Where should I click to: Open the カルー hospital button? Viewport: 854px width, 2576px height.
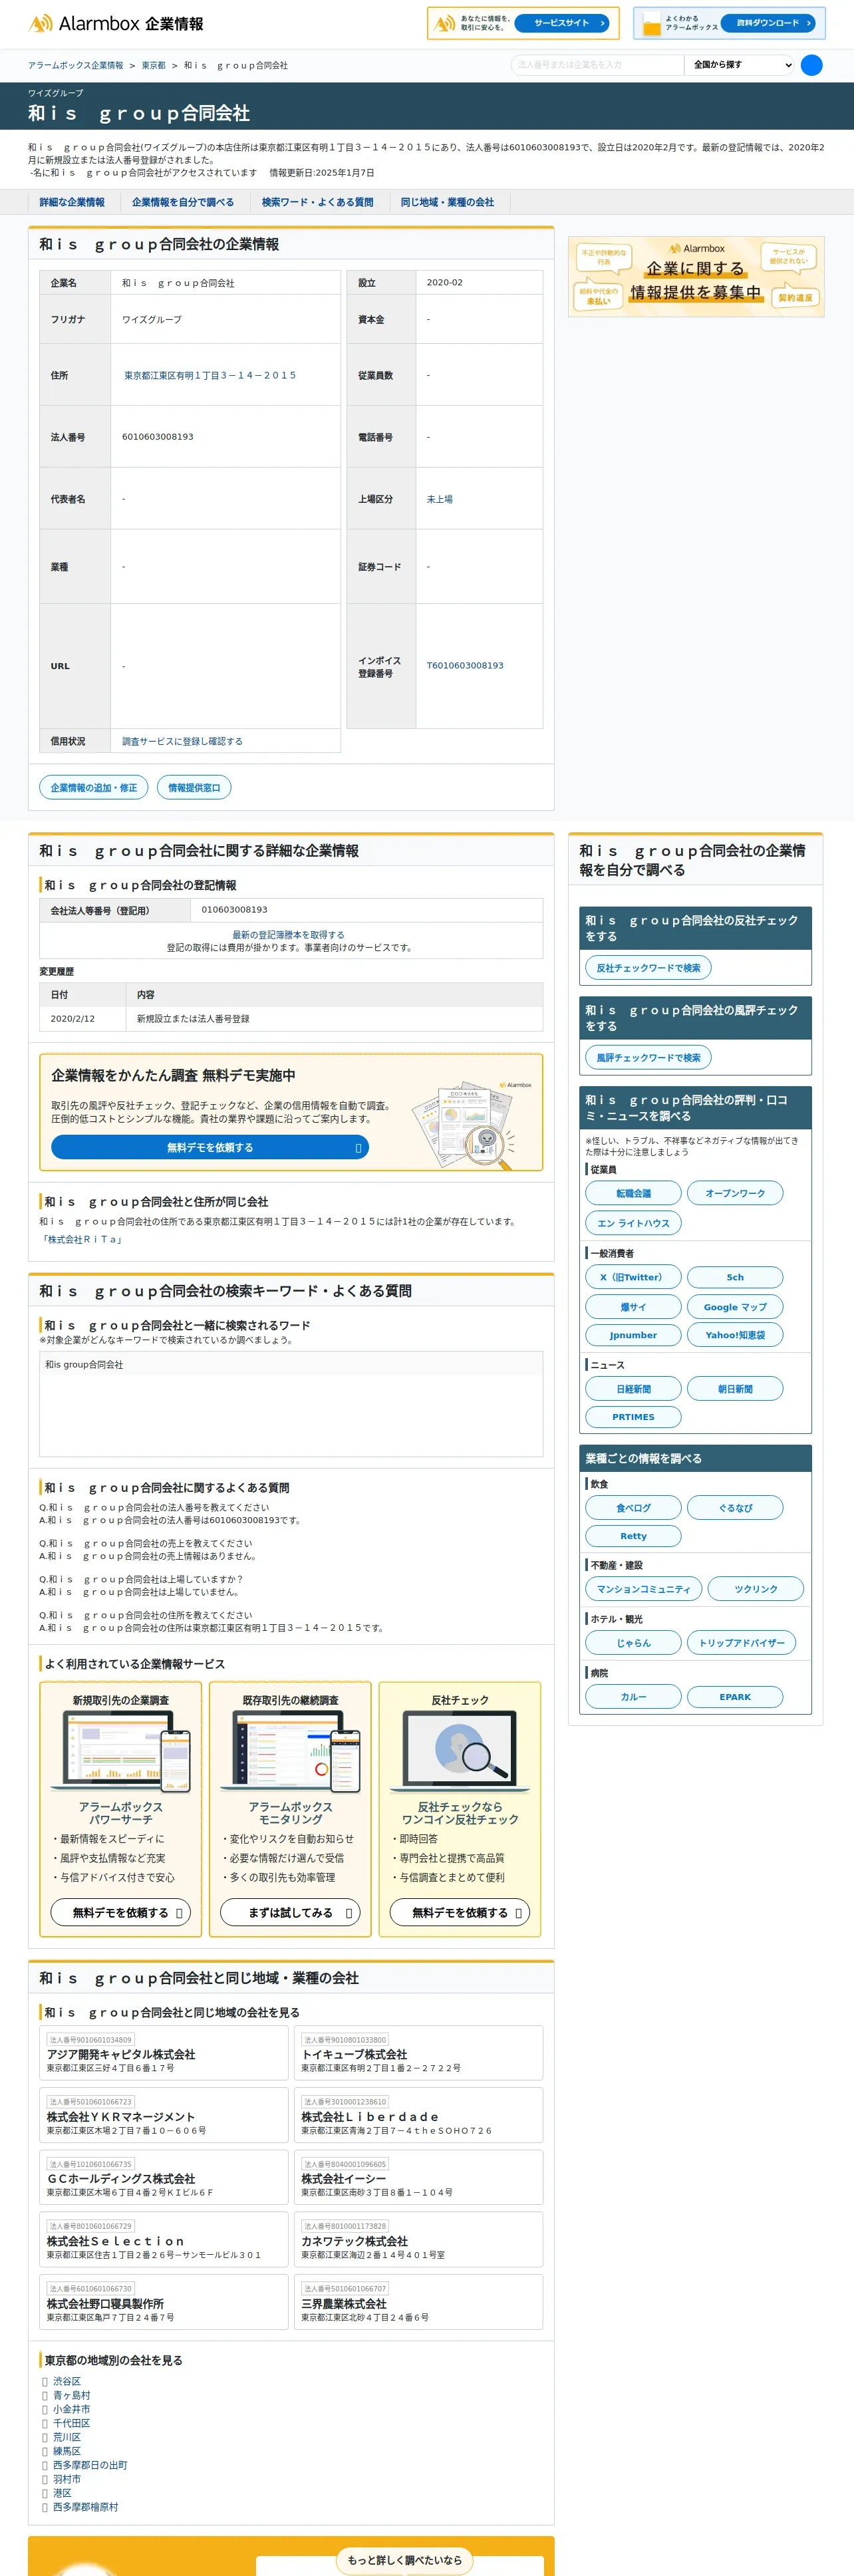click(633, 1697)
